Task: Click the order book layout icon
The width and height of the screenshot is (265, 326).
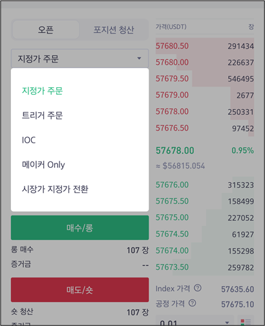Action: 246,322
